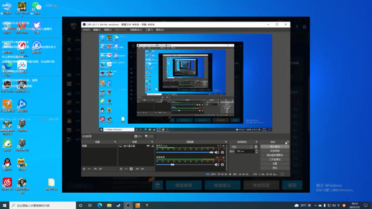
Task: Move the scene down in the Scenes panel
Action: (101, 169)
